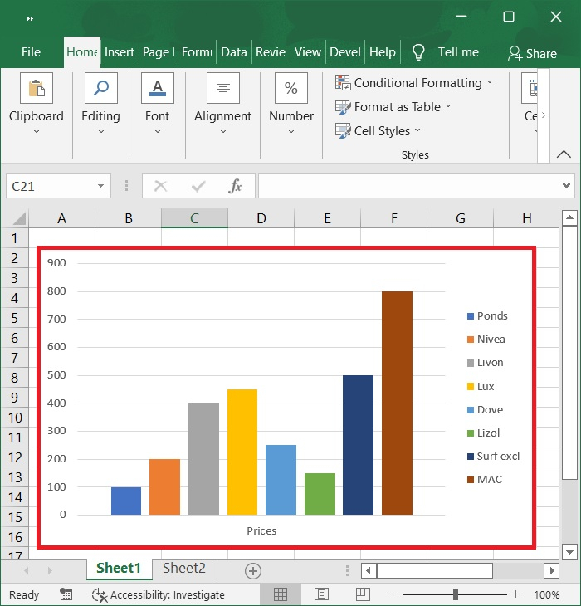Image resolution: width=581 pixels, height=606 pixels.
Task: Select the MAC legend entry
Action: click(x=485, y=479)
